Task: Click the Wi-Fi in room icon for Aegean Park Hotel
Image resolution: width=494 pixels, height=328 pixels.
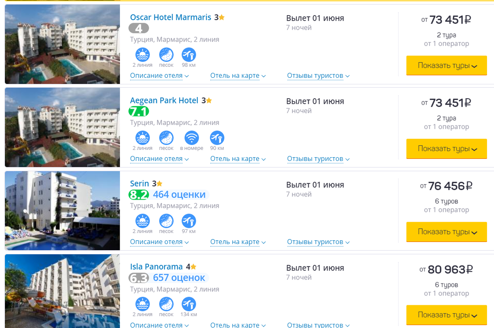Action: tap(191, 138)
